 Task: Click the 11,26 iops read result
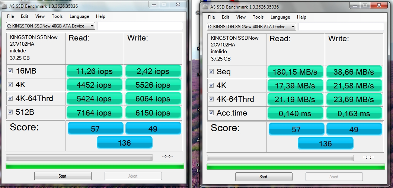point(94,71)
